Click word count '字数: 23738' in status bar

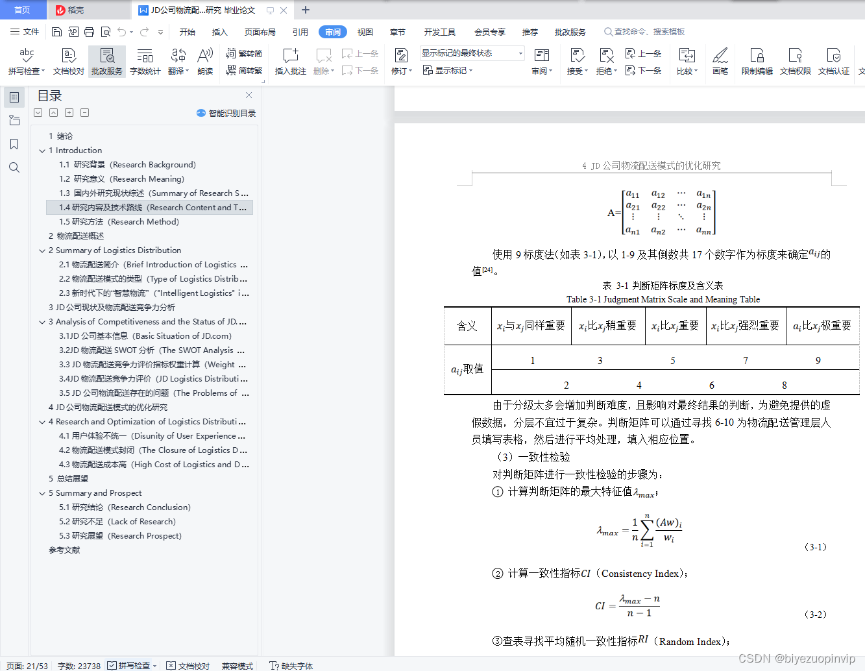(x=79, y=666)
